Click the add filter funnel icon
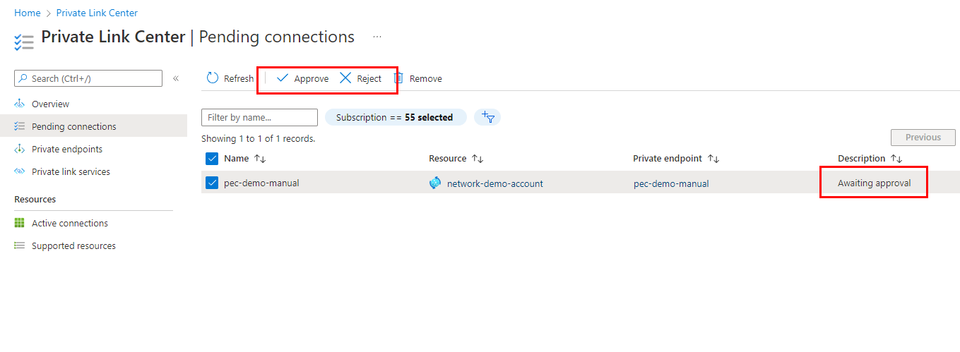 click(487, 117)
